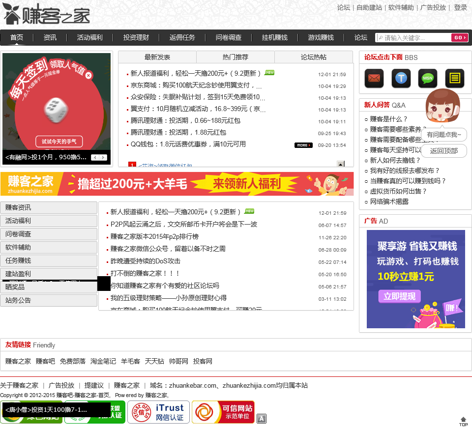Open the green MSN chat icon
The height and width of the screenshot is (429, 472).
tap(428, 78)
